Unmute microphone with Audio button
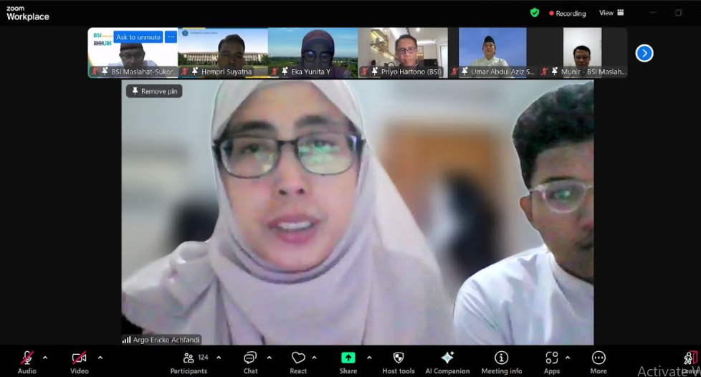 pos(27,359)
